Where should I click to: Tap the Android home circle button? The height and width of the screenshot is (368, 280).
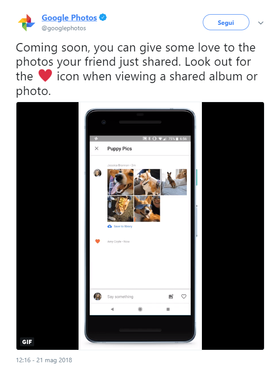(140, 309)
